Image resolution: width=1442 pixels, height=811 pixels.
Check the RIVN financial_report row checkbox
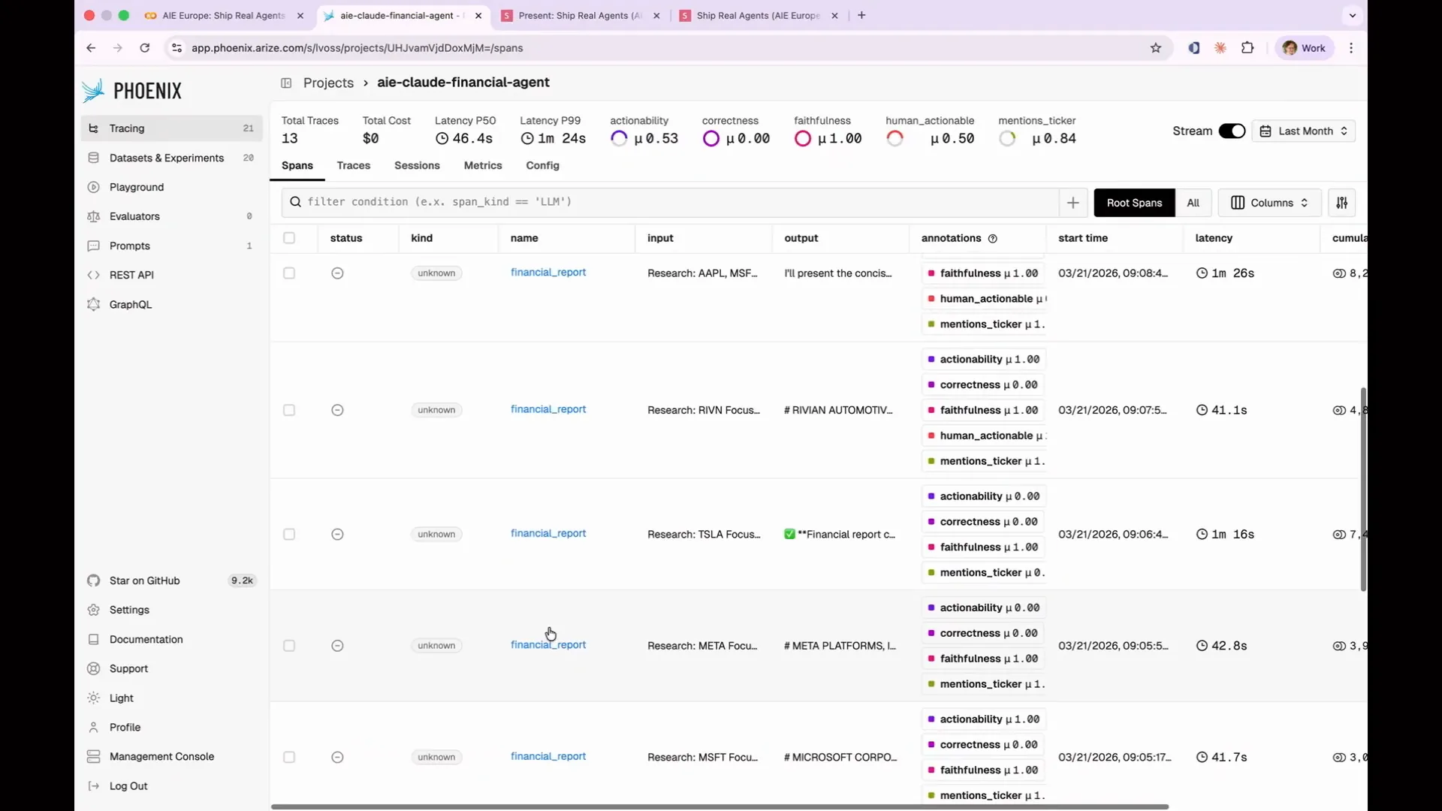pyautogui.click(x=289, y=410)
